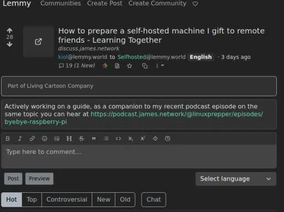Image resolution: width=284 pixels, height=212 pixels.
Task: Open the podcast.james.network episode link
Action: [133, 118]
